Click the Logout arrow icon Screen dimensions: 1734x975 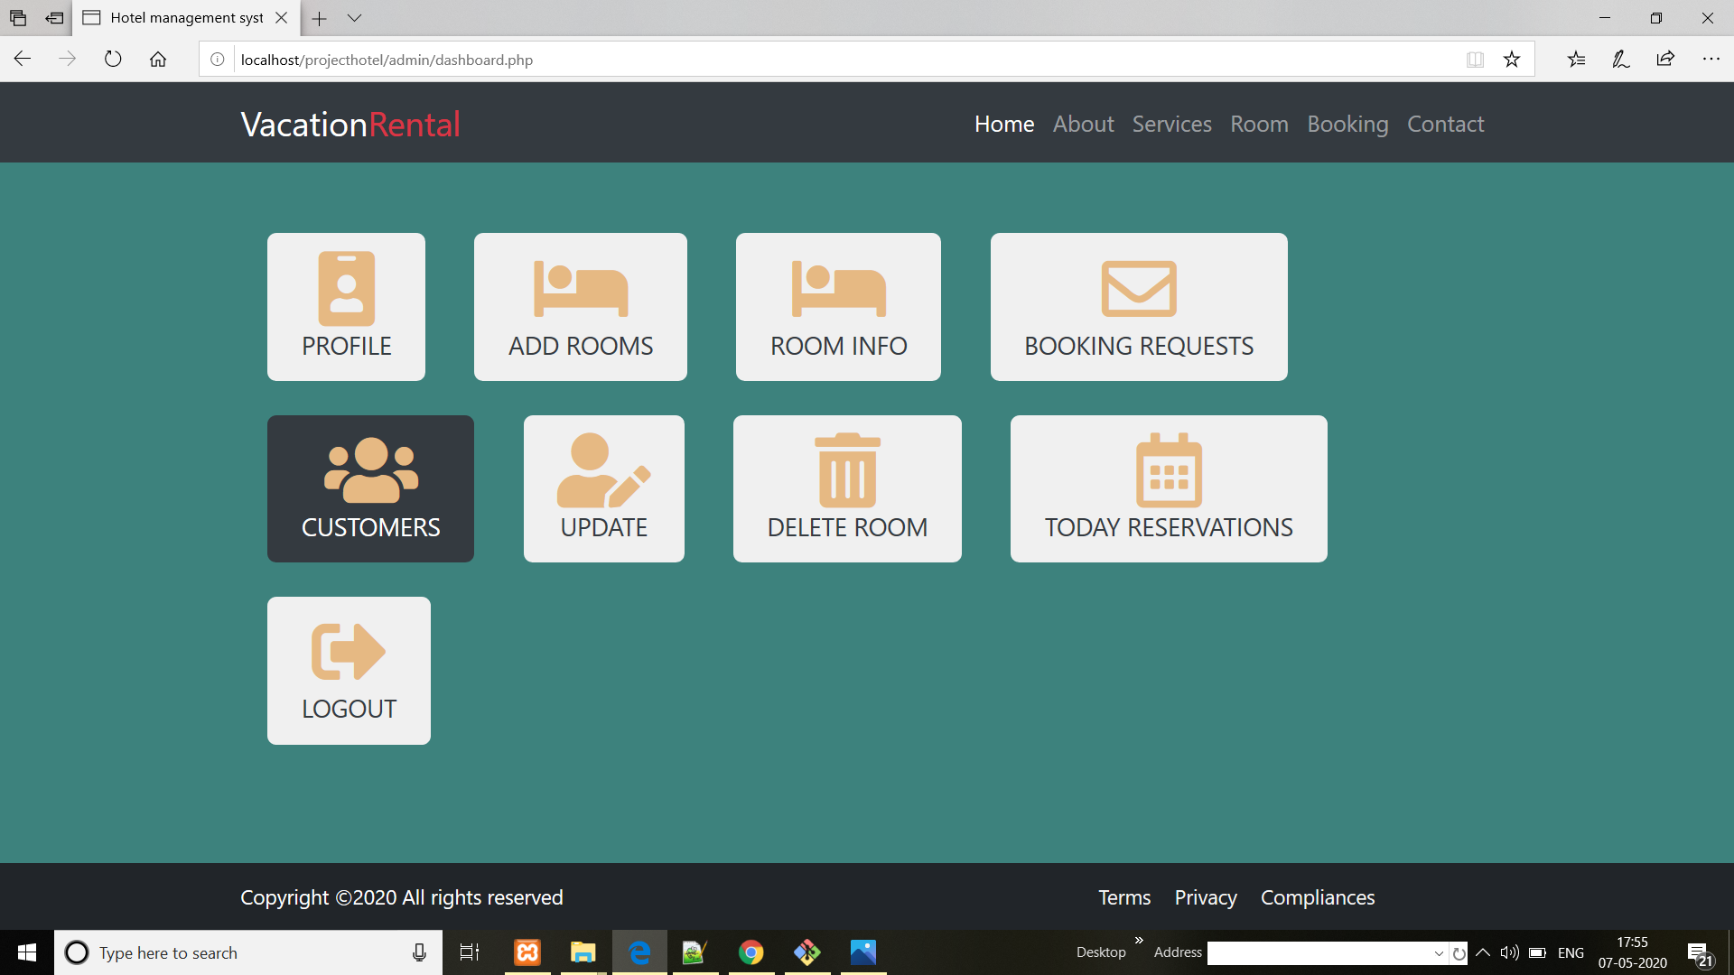point(349,650)
